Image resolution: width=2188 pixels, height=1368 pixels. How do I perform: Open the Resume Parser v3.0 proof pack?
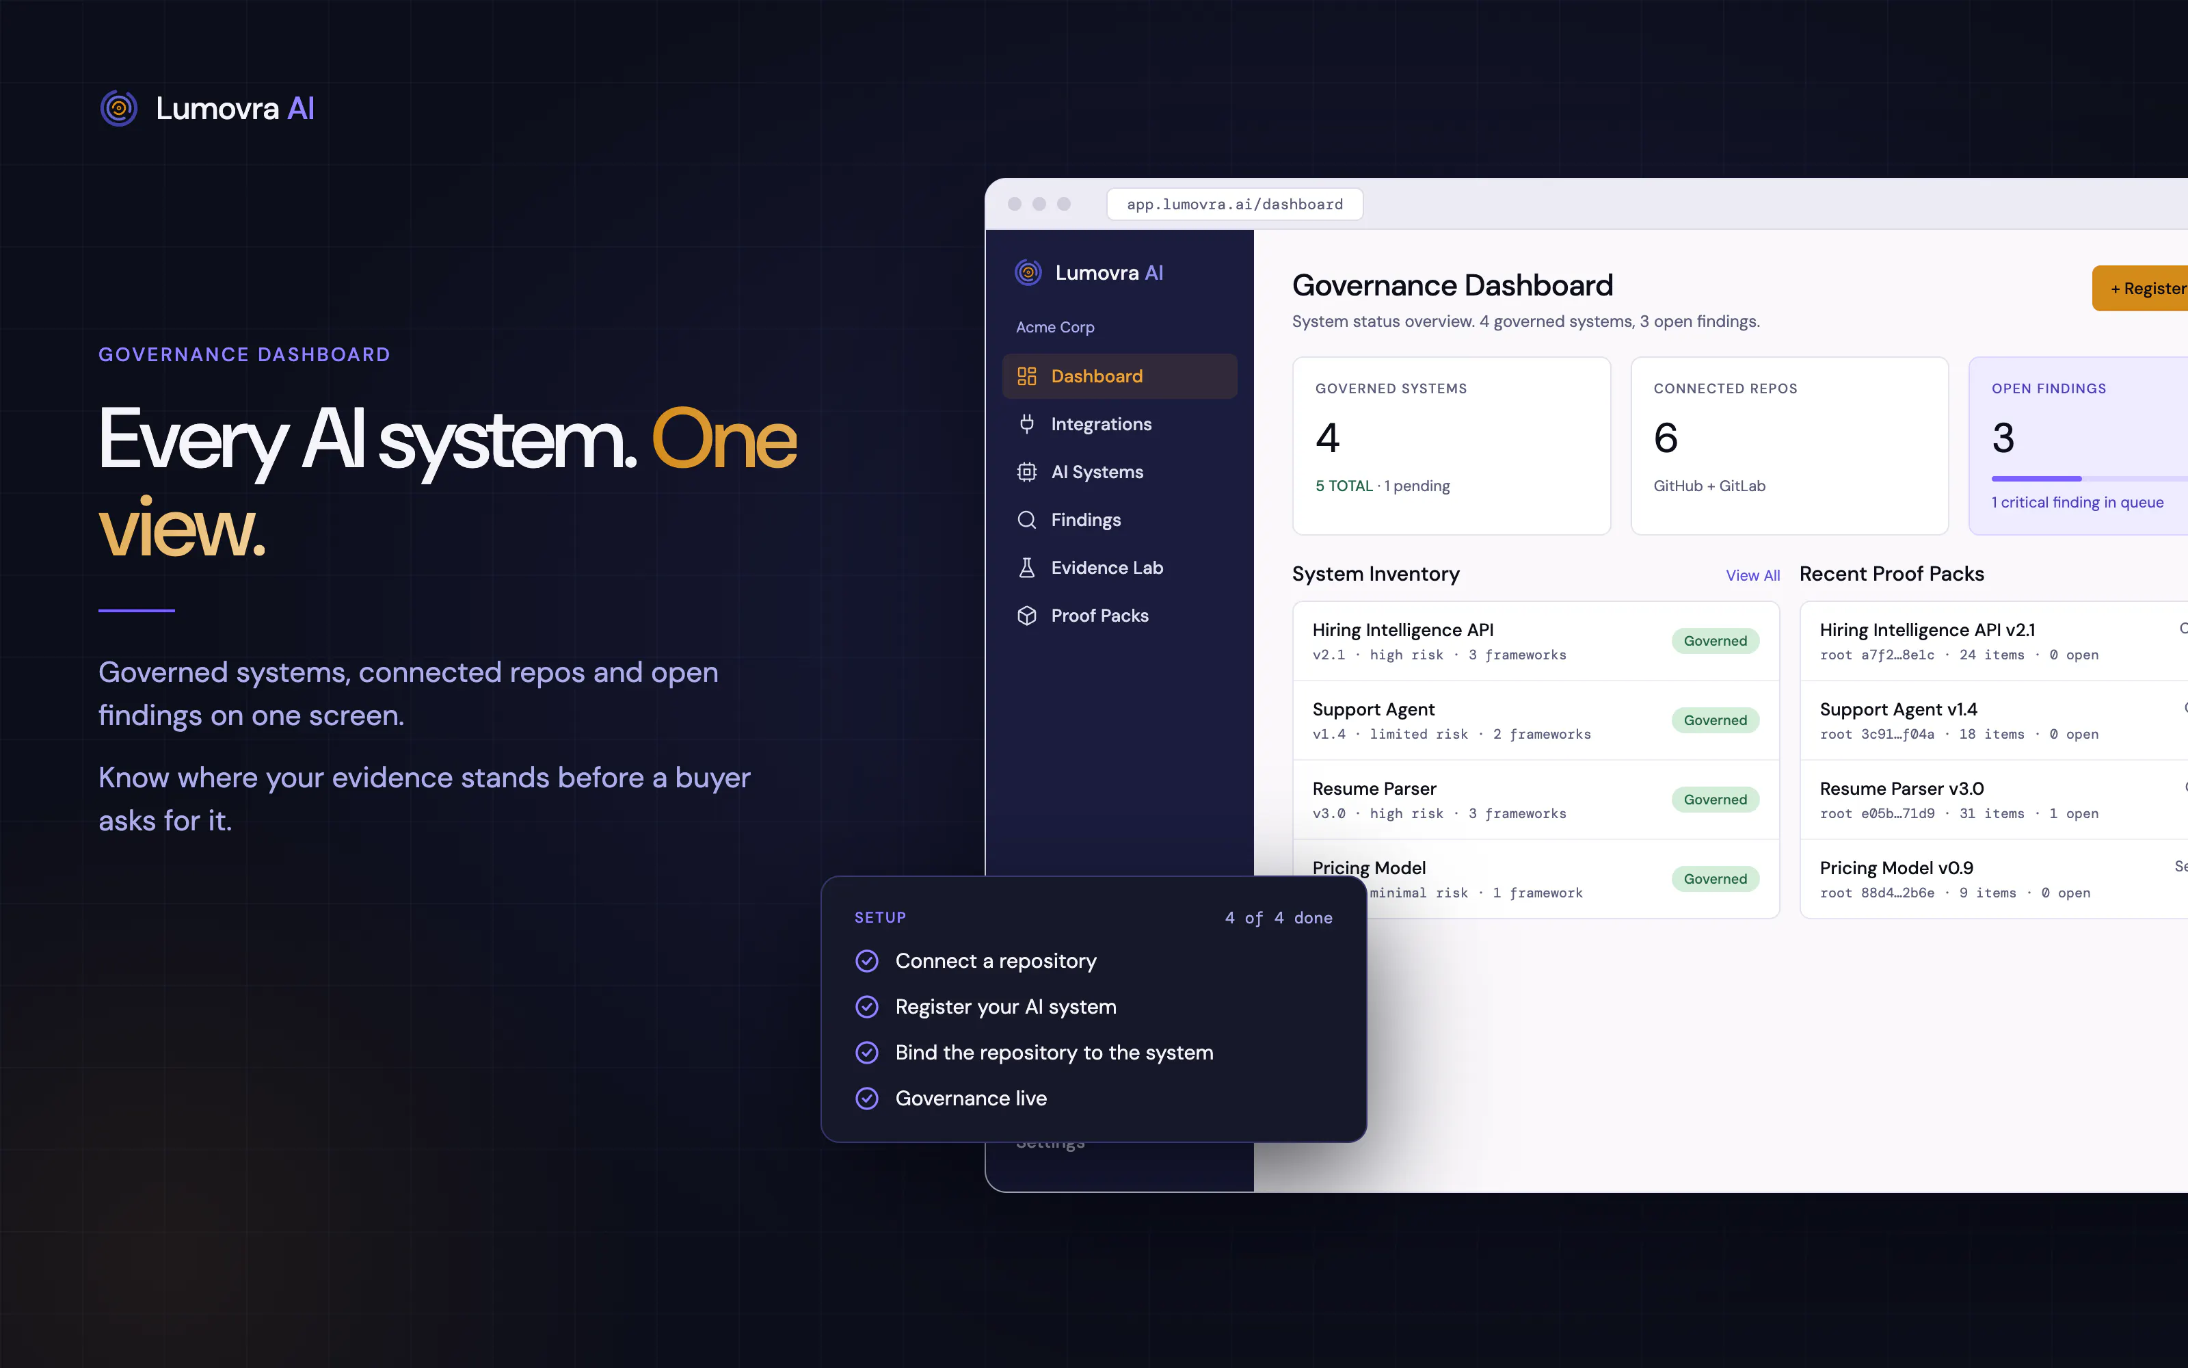[x=1994, y=800]
